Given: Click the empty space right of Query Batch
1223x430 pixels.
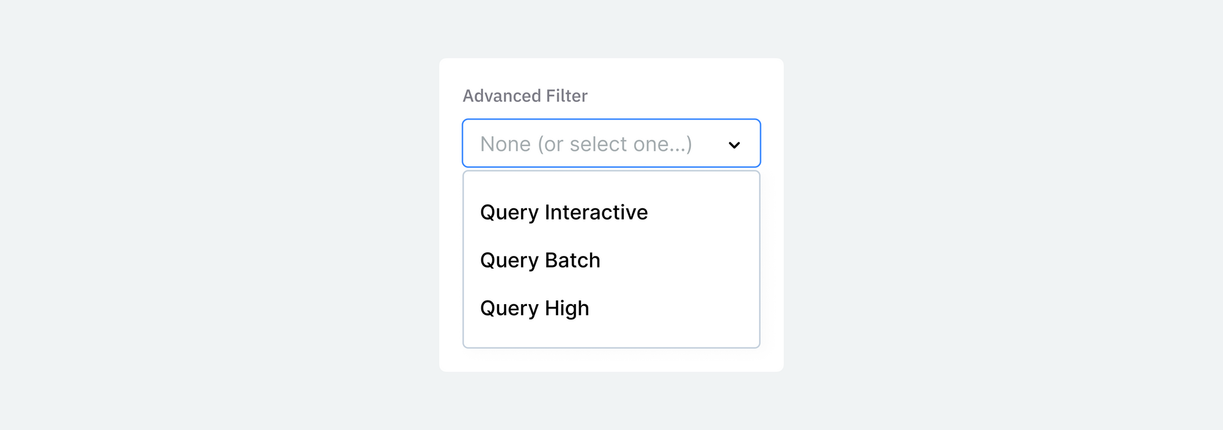Looking at the screenshot, I should [x=679, y=260].
